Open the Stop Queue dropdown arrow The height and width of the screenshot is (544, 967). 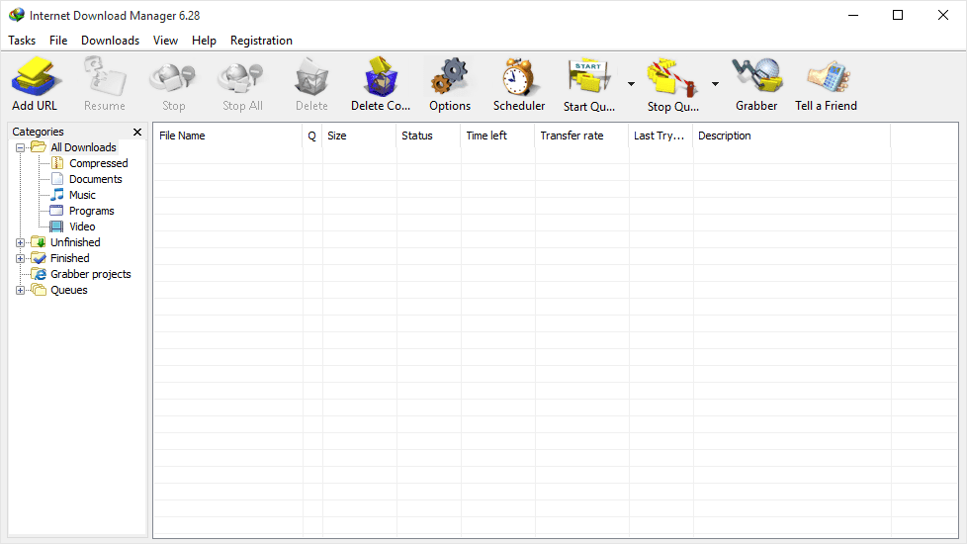pyautogui.click(x=715, y=84)
